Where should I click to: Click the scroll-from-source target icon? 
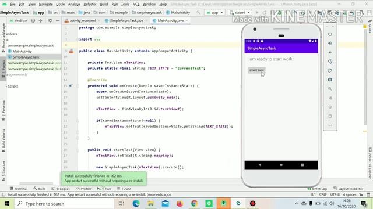(33, 21)
